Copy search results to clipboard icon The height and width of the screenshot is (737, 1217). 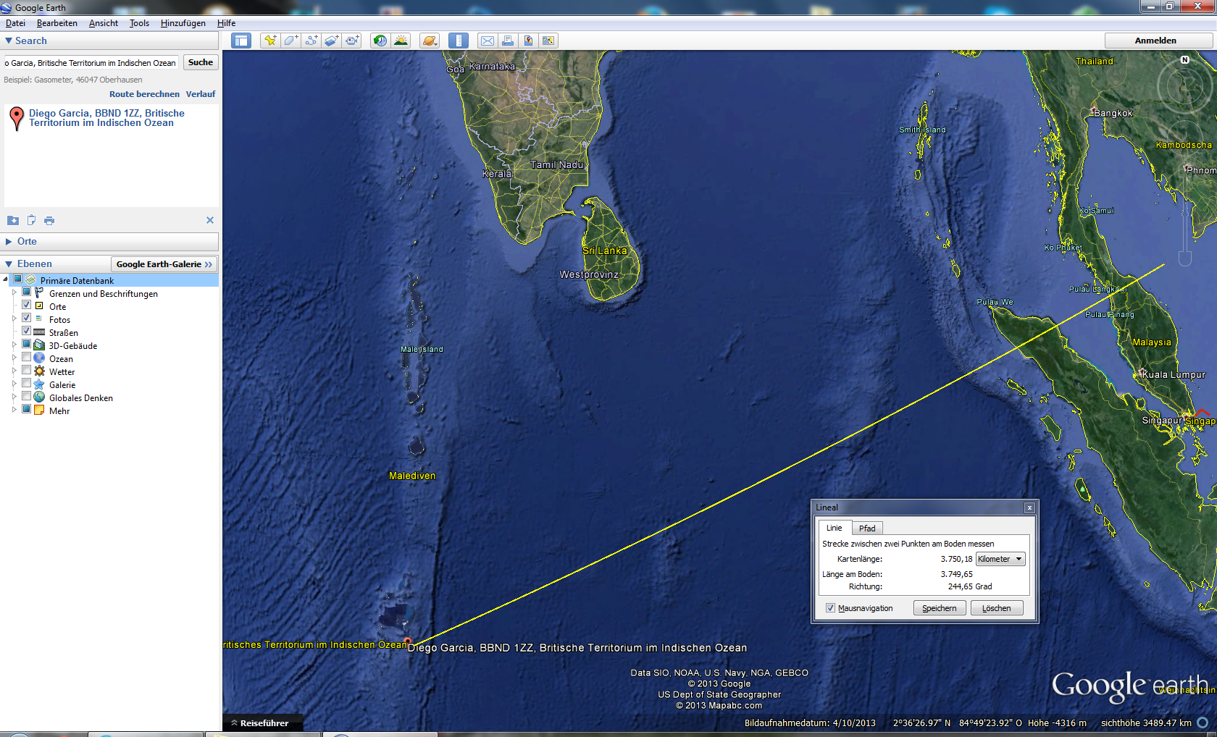31,220
